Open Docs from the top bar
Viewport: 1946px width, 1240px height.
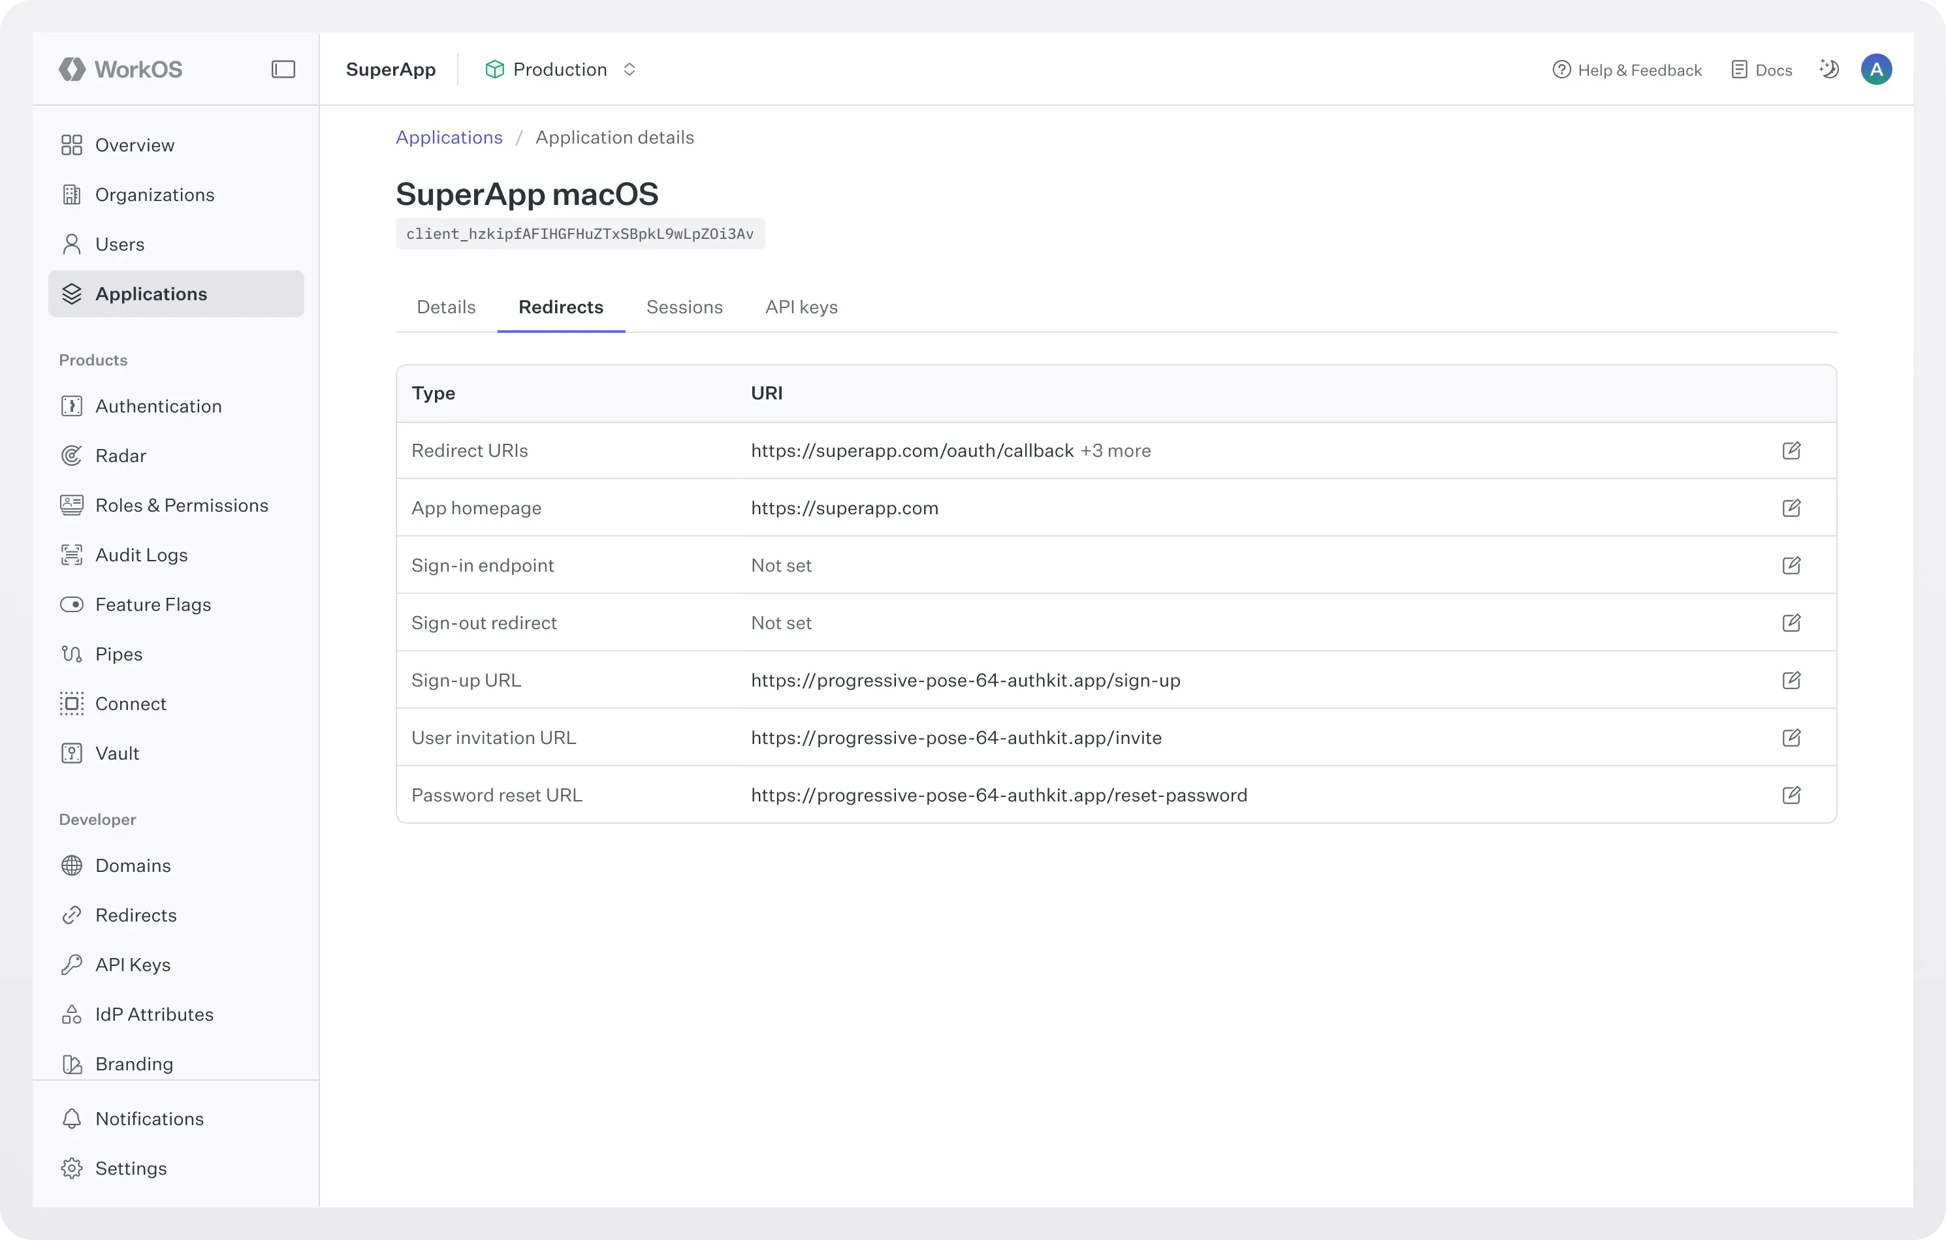(x=1762, y=69)
